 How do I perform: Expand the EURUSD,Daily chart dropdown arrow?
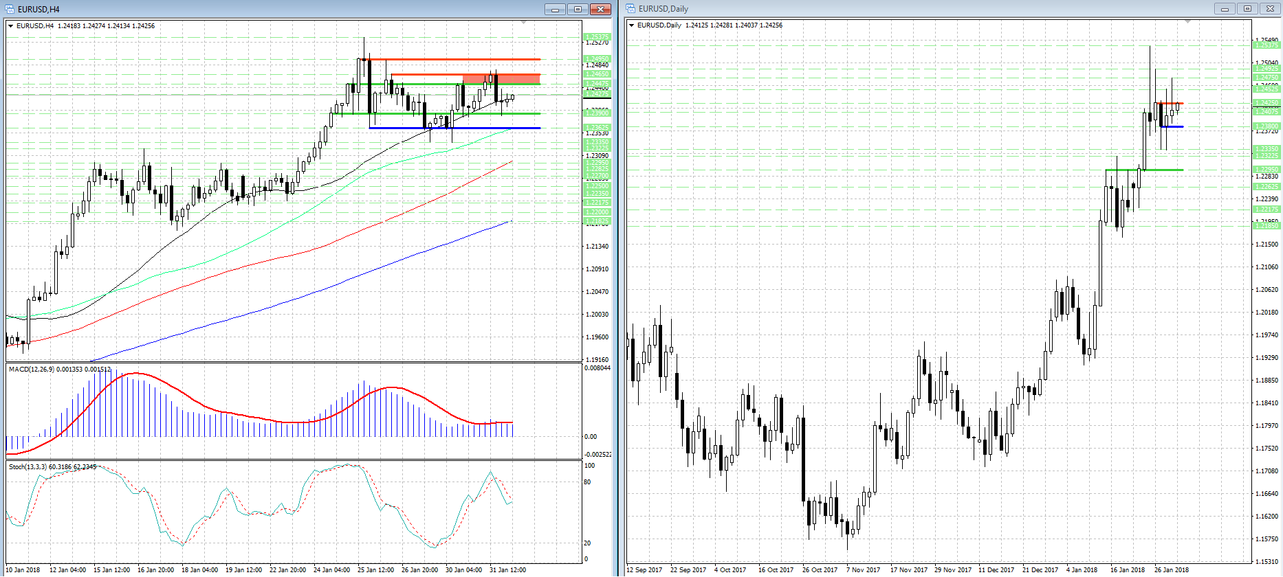tap(632, 25)
